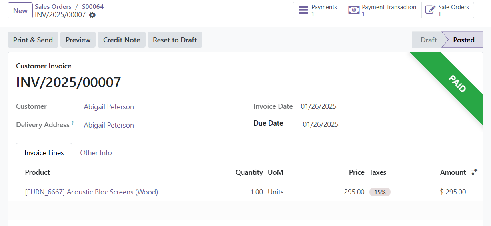Screen dimensions: 491x226
Task: Open the gear actions menu beside INV/2025/00007
Action: coord(92,15)
